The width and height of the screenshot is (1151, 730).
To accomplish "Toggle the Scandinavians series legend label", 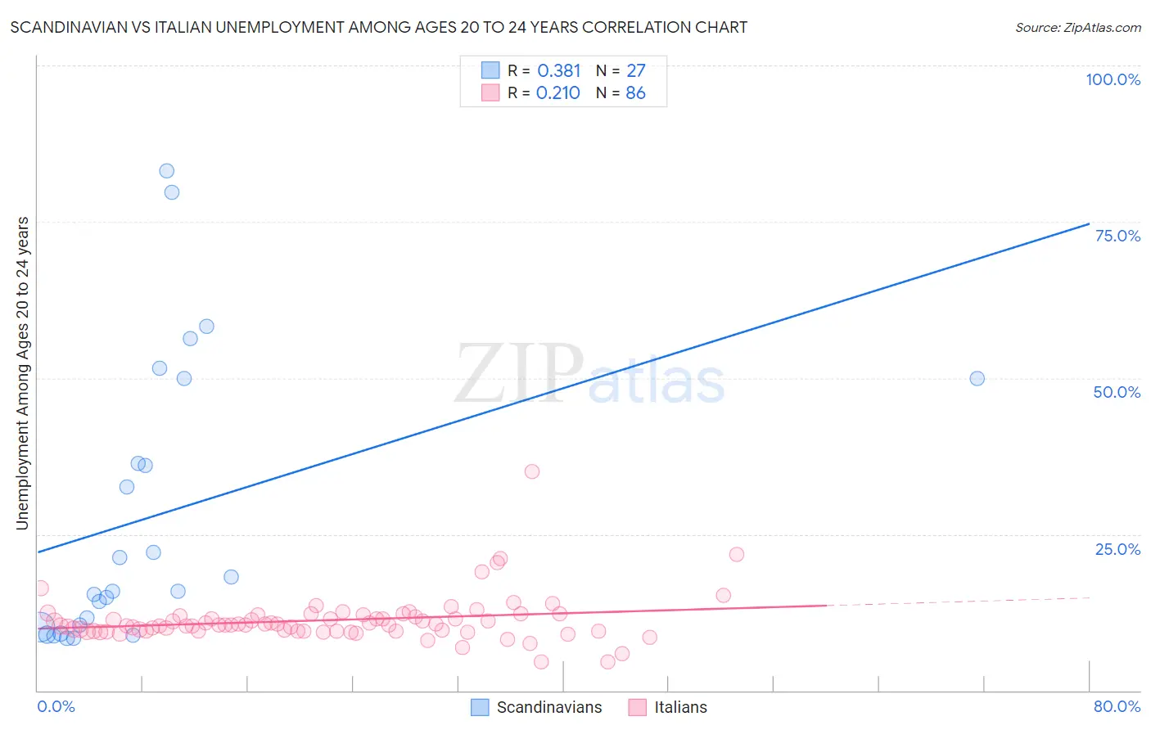I will tap(548, 707).
